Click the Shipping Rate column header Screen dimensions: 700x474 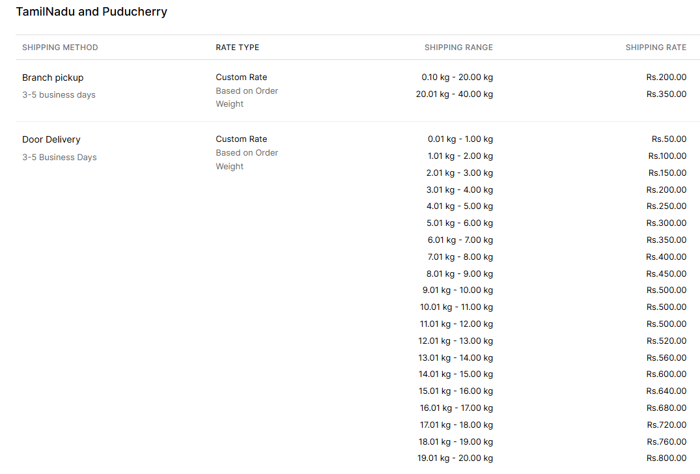656,48
